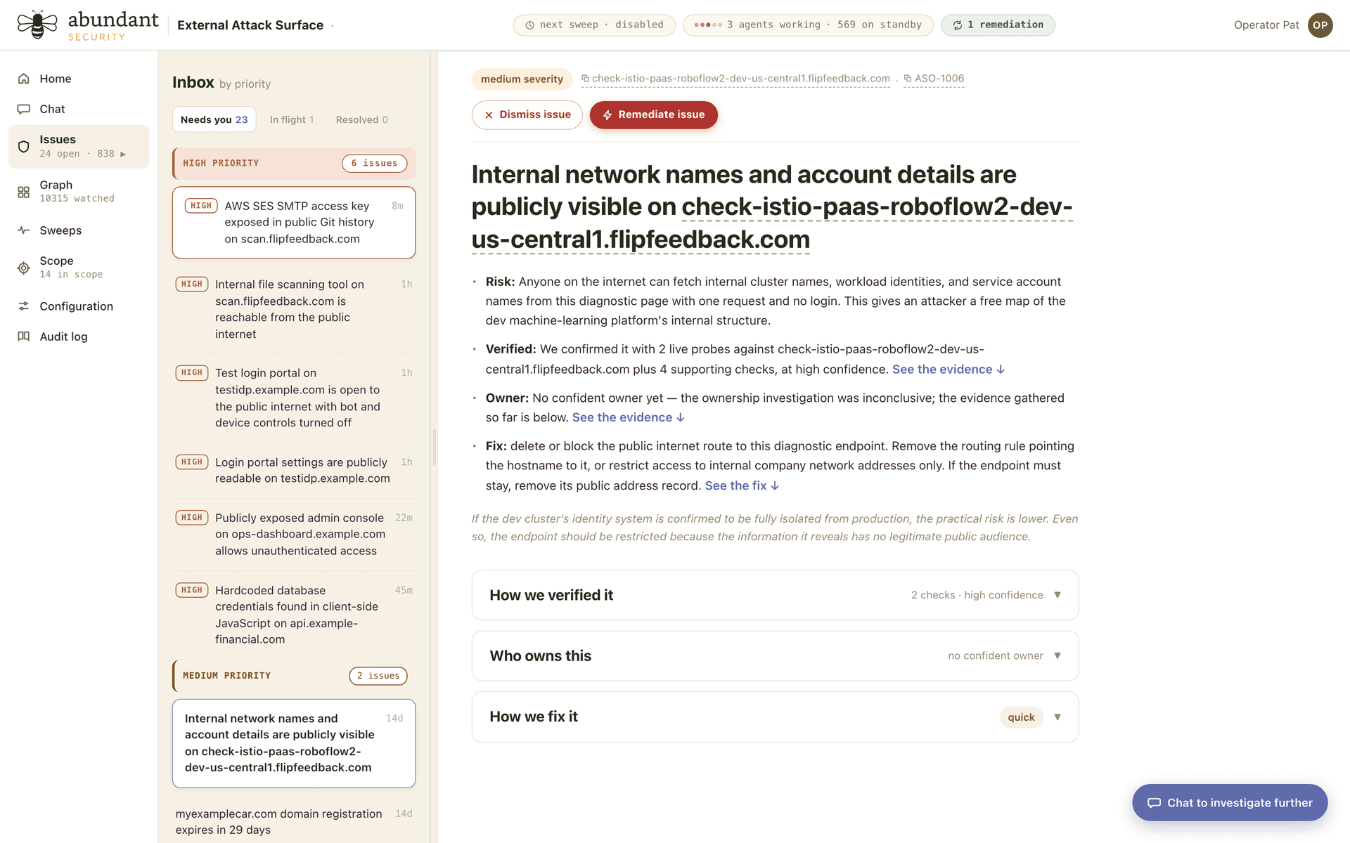This screenshot has height=843, width=1350.
Task: Expand the Who owns this section
Action: pyautogui.click(x=775, y=656)
